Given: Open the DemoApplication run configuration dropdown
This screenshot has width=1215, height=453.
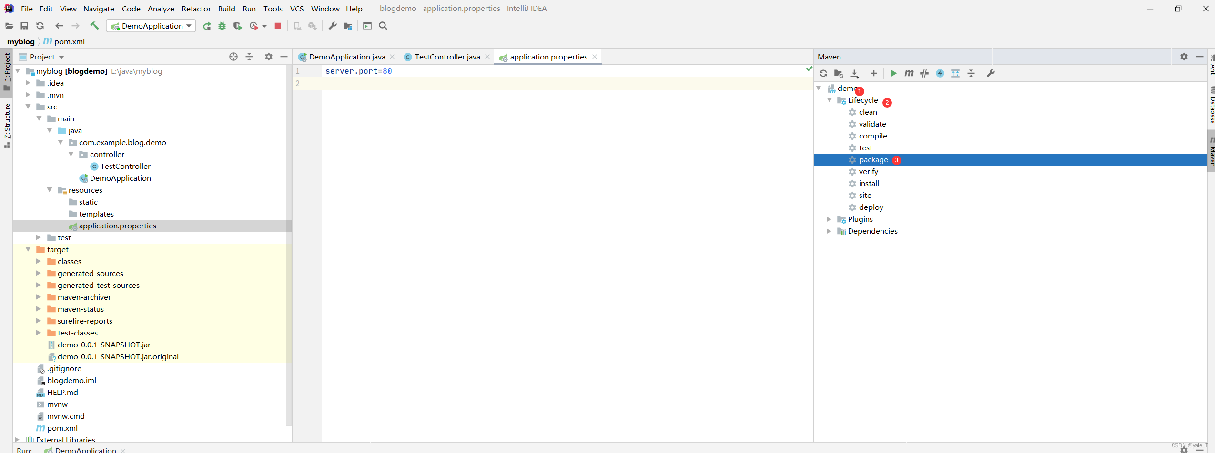Looking at the screenshot, I should [x=152, y=26].
